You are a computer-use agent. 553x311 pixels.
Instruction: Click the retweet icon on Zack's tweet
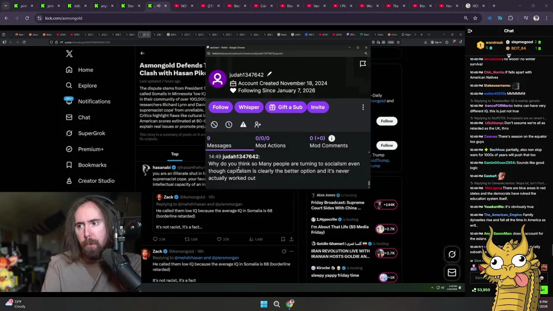(187, 239)
